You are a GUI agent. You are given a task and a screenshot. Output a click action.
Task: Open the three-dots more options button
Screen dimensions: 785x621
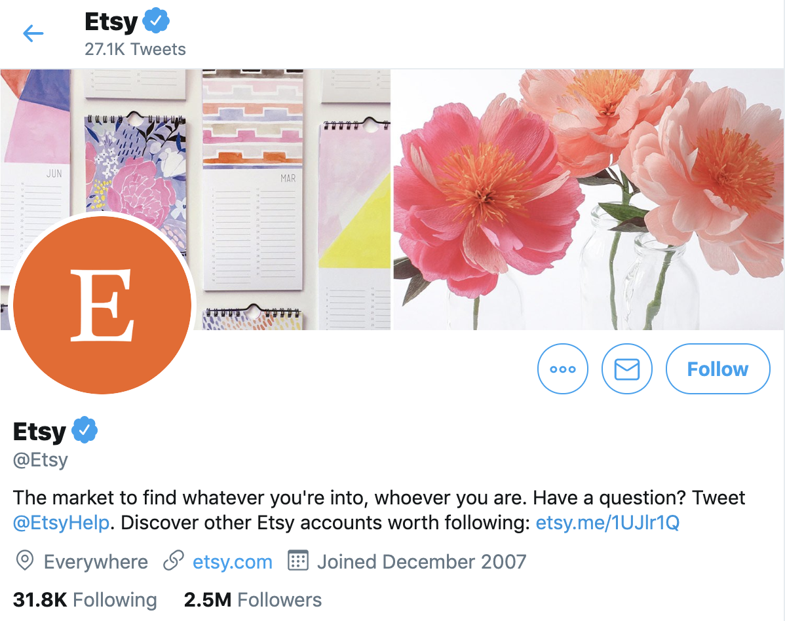click(563, 369)
